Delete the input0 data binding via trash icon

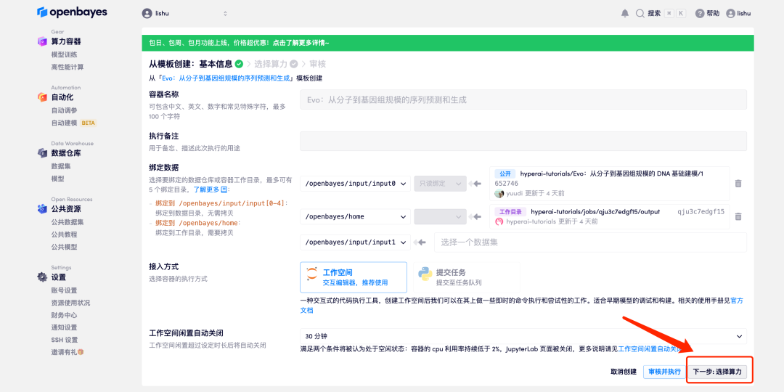pyautogui.click(x=738, y=184)
